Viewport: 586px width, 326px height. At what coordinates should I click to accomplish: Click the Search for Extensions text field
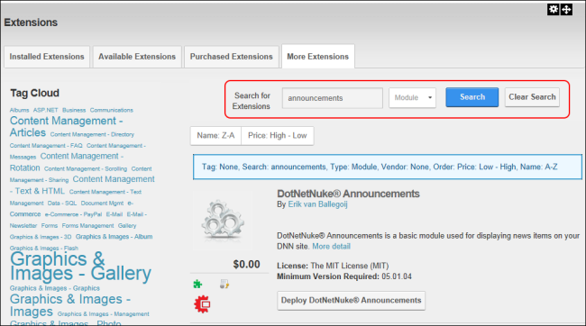pos(333,98)
